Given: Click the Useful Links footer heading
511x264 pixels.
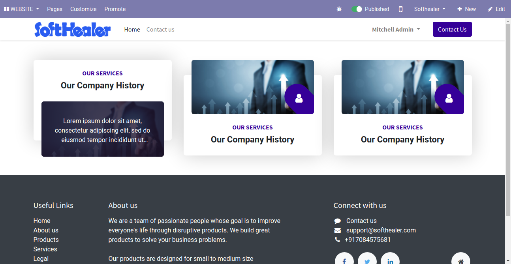Looking at the screenshot, I should (53, 206).
